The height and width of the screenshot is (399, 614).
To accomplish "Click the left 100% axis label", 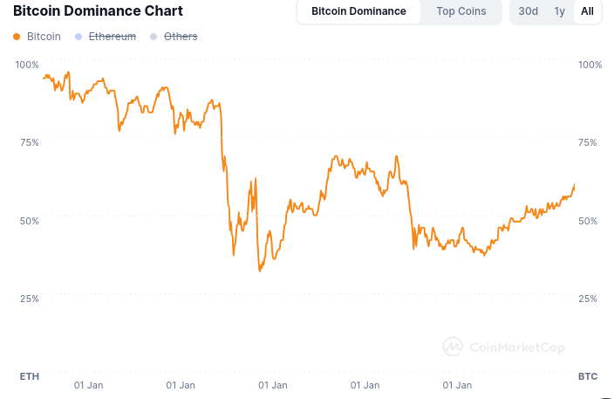I will coord(27,65).
